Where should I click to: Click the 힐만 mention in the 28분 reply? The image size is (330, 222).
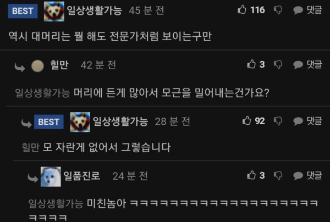[30, 147]
